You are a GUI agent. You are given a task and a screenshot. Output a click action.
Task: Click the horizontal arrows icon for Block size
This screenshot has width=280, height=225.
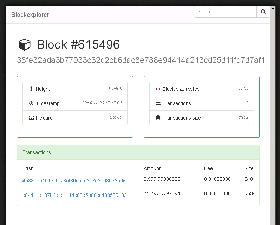[x=158, y=89]
